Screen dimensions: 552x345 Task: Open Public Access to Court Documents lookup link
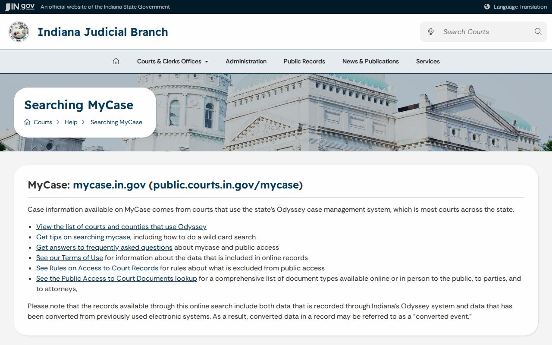pyautogui.click(x=116, y=278)
